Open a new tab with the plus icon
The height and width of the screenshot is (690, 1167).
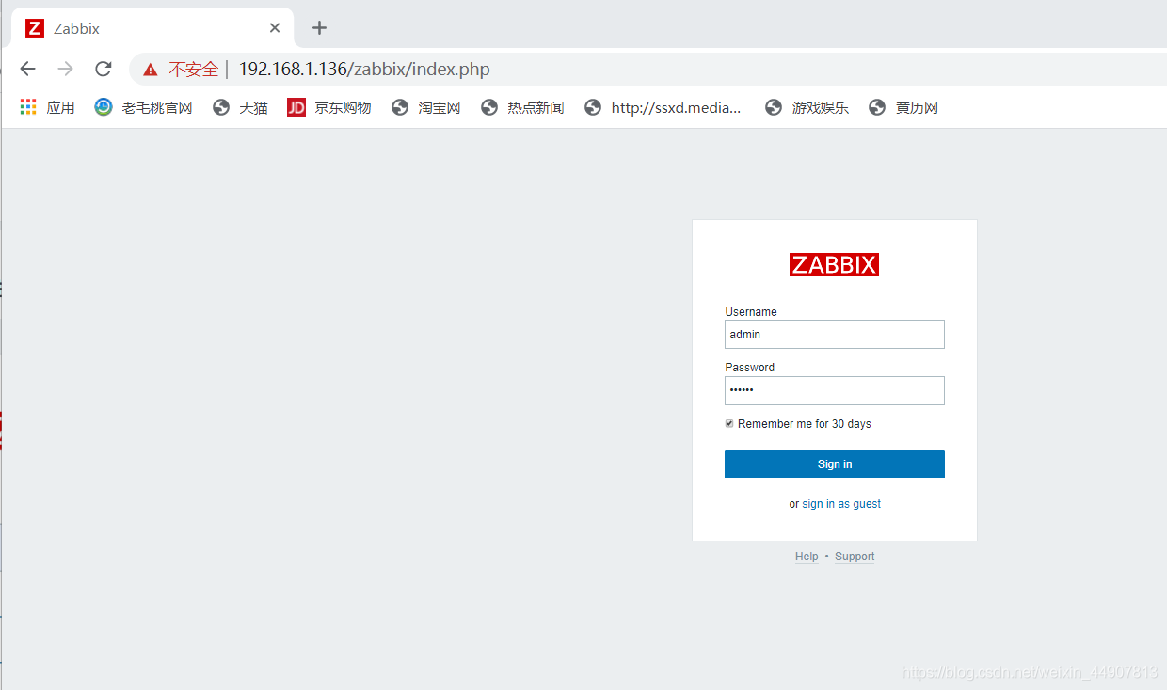coord(319,28)
